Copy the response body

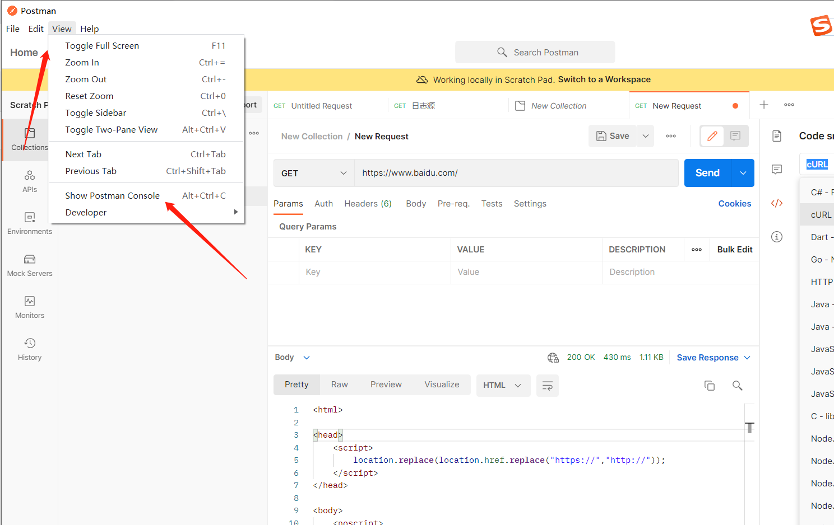pyautogui.click(x=710, y=386)
